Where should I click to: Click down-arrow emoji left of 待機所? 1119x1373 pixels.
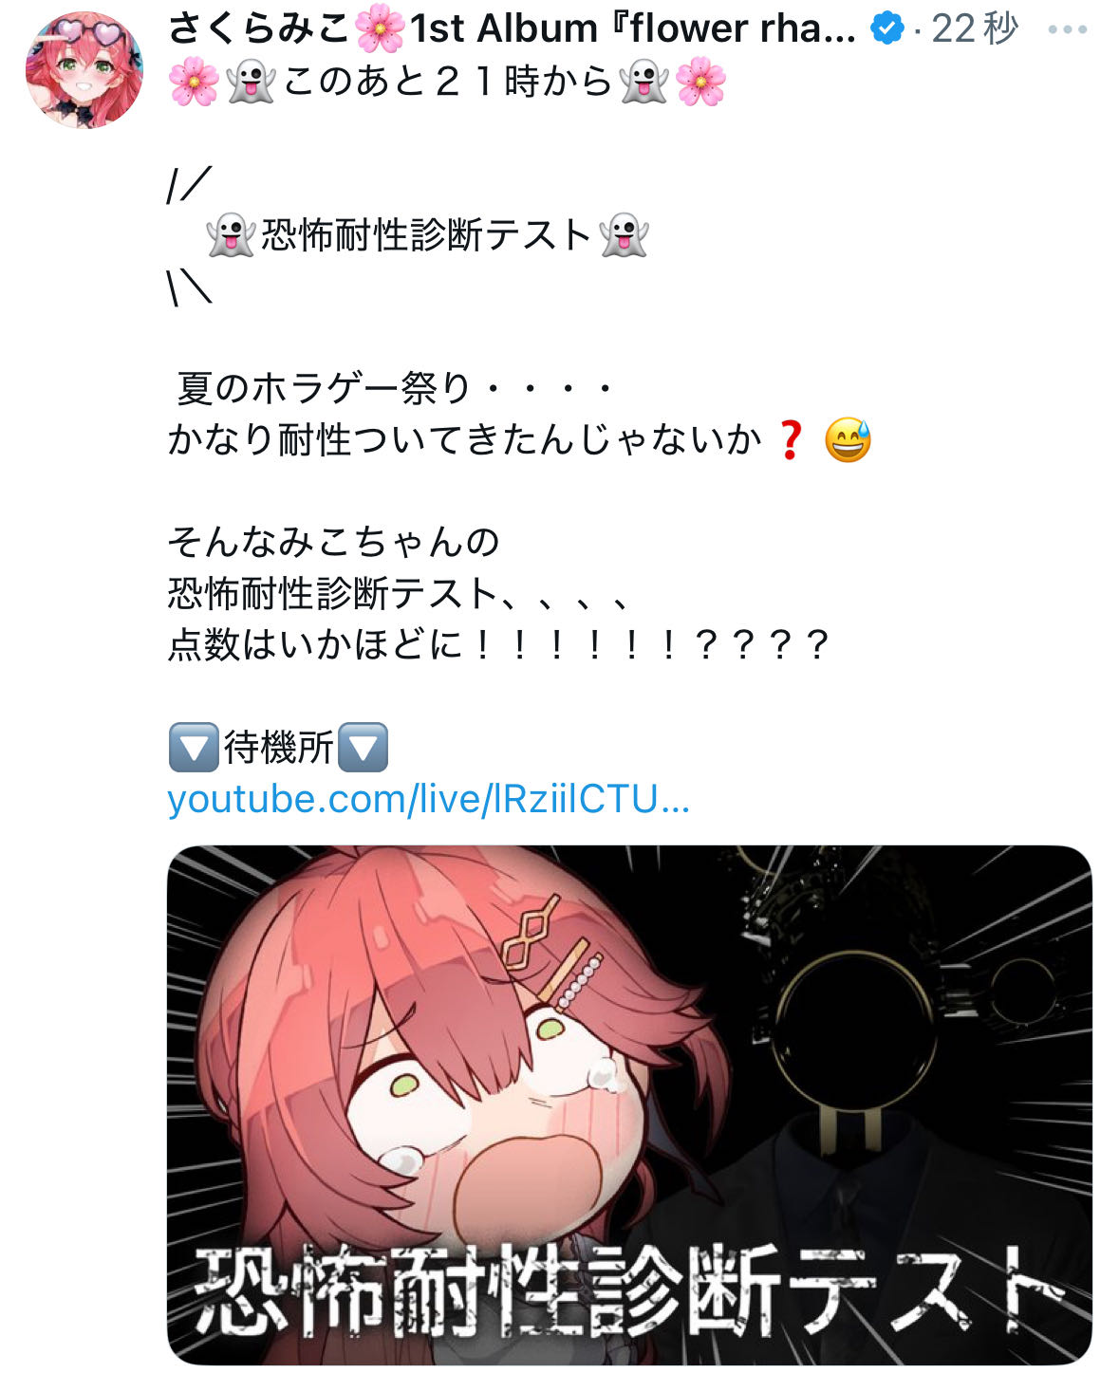(x=194, y=748)
